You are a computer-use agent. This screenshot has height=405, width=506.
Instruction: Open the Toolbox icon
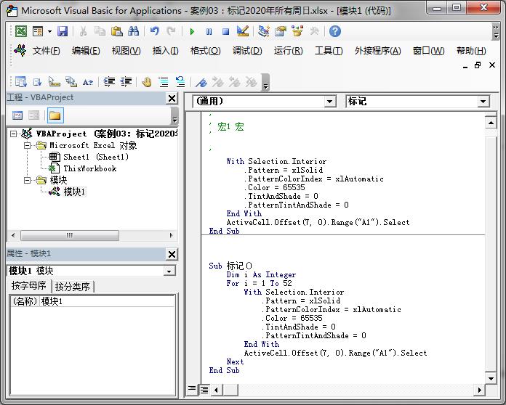pyautogui.click(x=314, y=31)
